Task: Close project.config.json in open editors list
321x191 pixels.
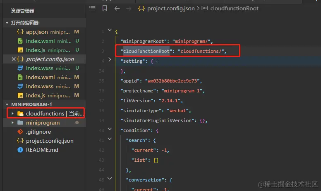Action: [13, 59]
